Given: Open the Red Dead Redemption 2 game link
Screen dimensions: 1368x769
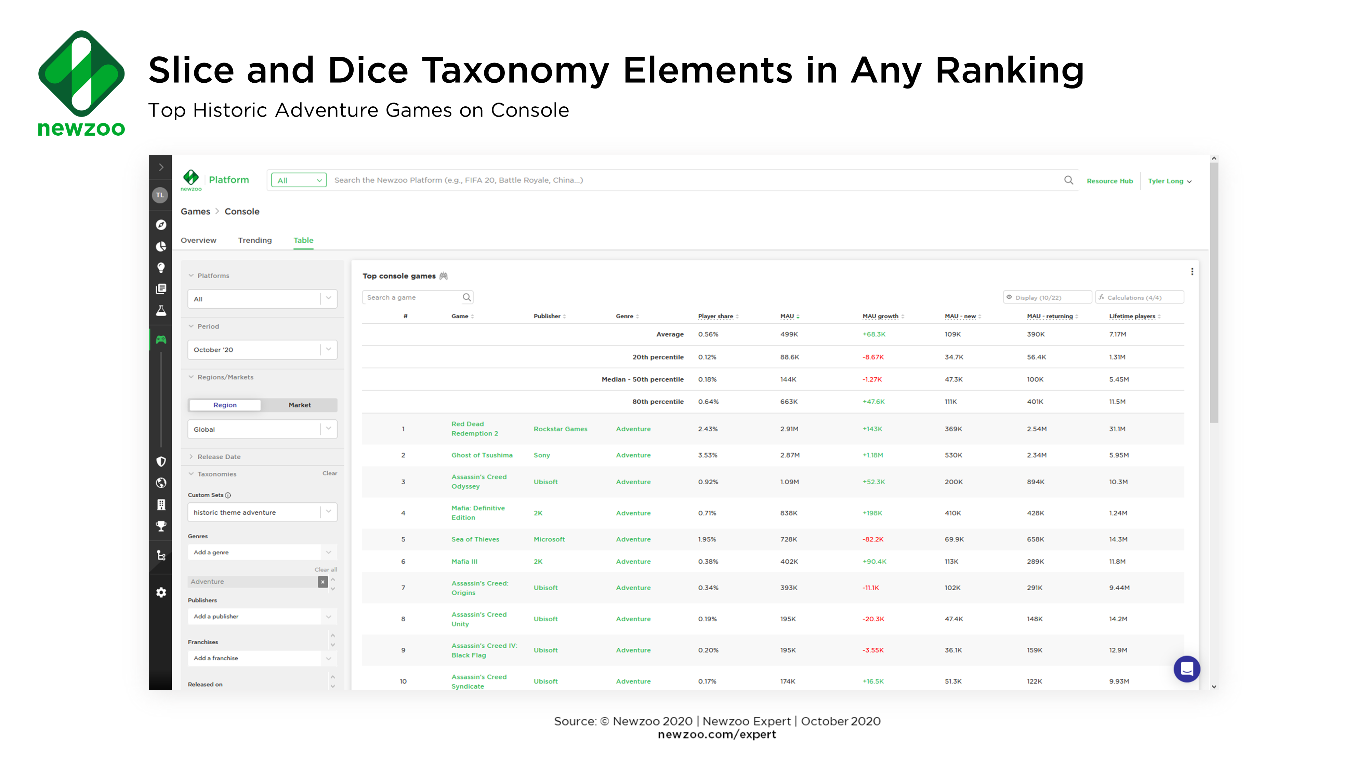Looking at the screenshot, I should tap(475, 429).
